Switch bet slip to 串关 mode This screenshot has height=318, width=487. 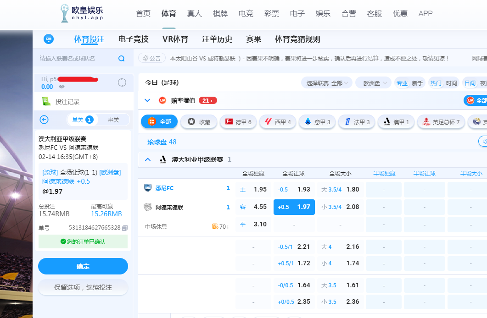[113, 120]
